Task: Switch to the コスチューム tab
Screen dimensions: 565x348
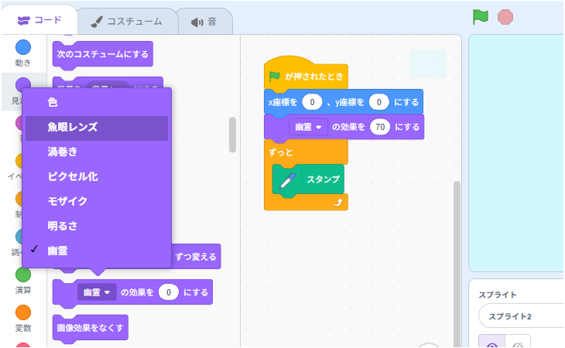Action: click(126, 22)
